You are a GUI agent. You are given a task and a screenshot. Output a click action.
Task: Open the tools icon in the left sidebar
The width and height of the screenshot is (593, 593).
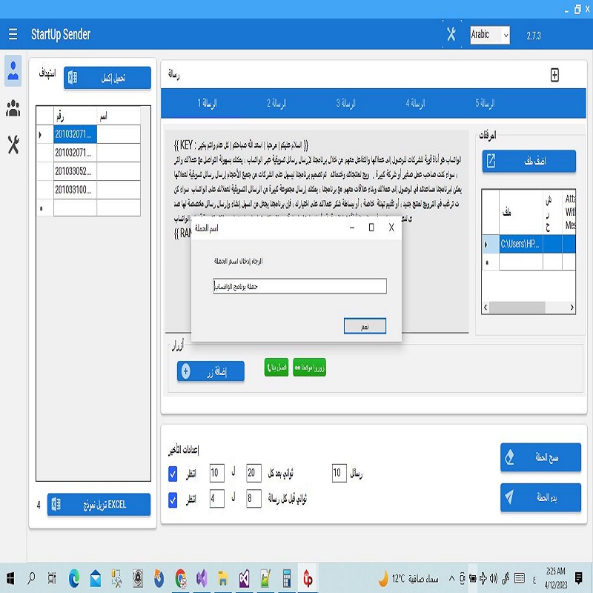click(x=13, y=145)
